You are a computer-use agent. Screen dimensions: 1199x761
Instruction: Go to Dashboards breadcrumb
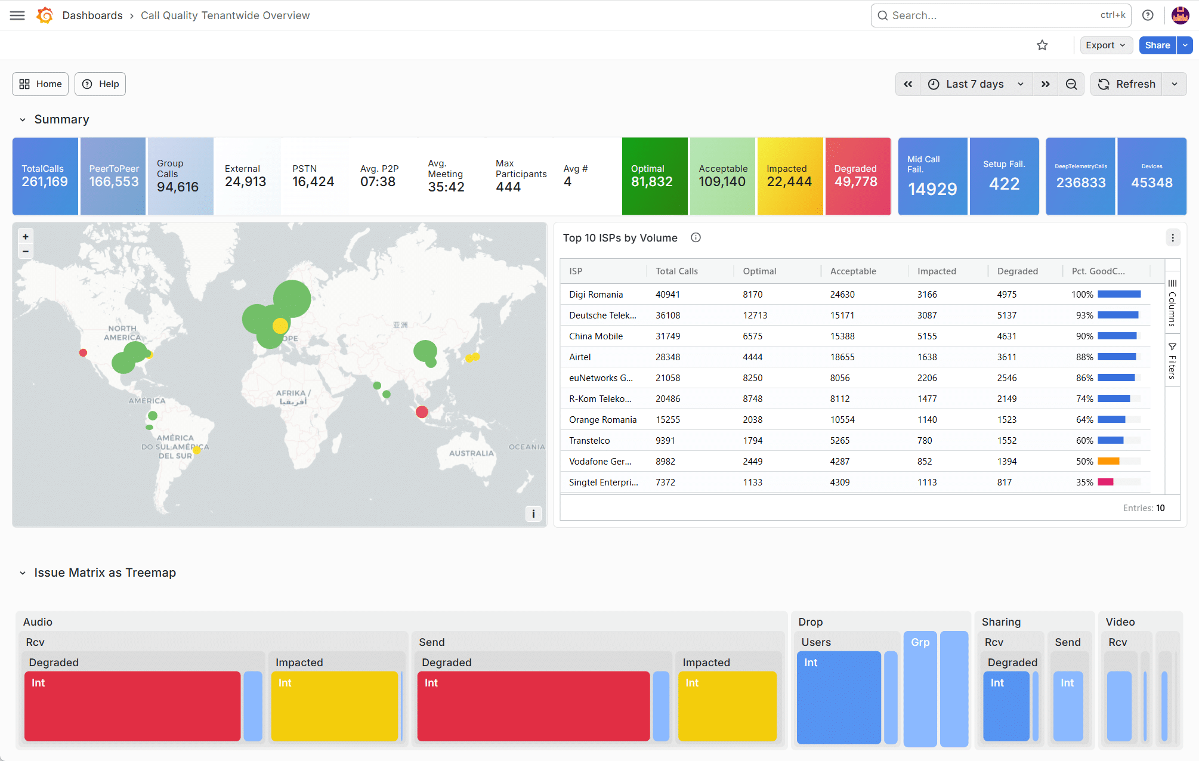coord(92,16)
